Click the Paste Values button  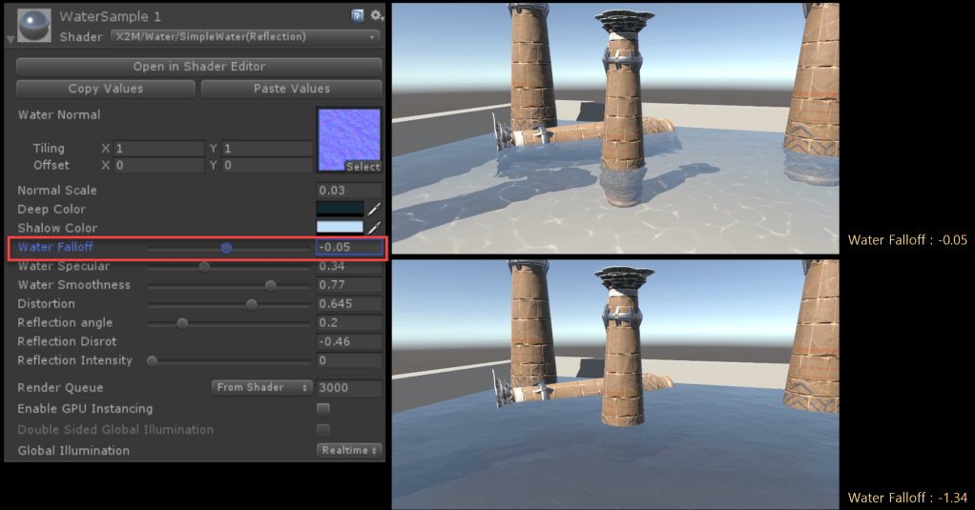291,89
